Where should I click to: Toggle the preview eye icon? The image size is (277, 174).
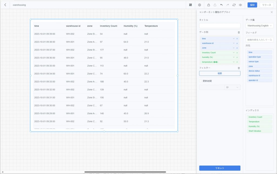click(x=240, y=5)
